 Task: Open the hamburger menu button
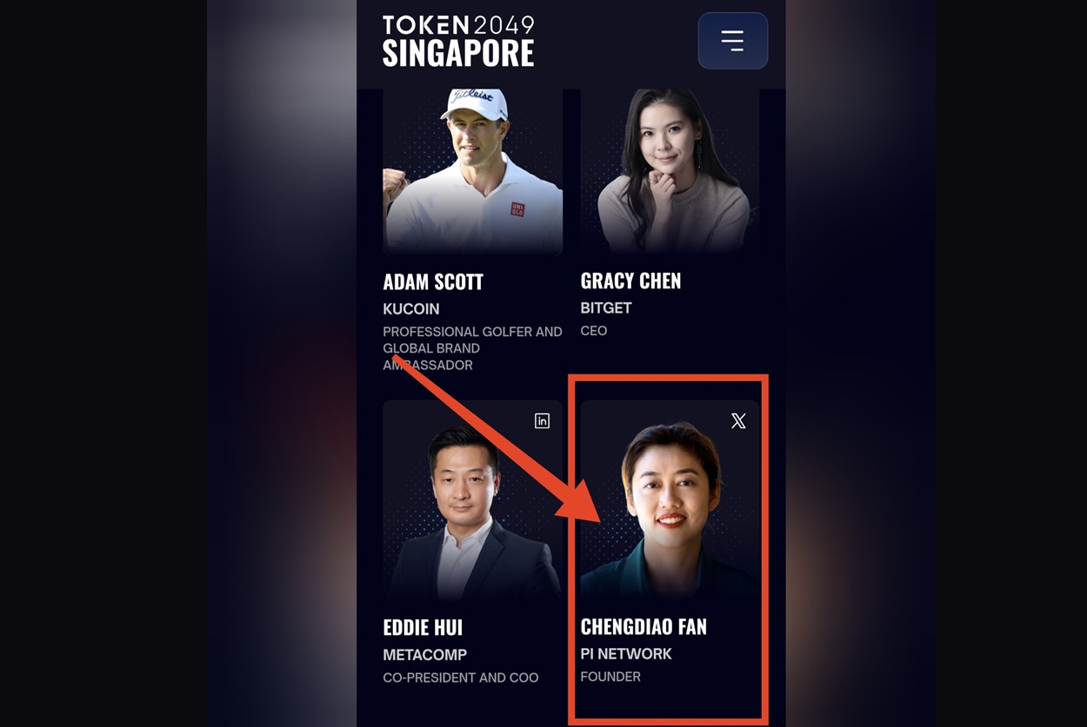pyautogui.click(x=732, y=41)
